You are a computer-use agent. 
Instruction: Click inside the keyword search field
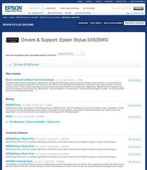coord(122,8)
